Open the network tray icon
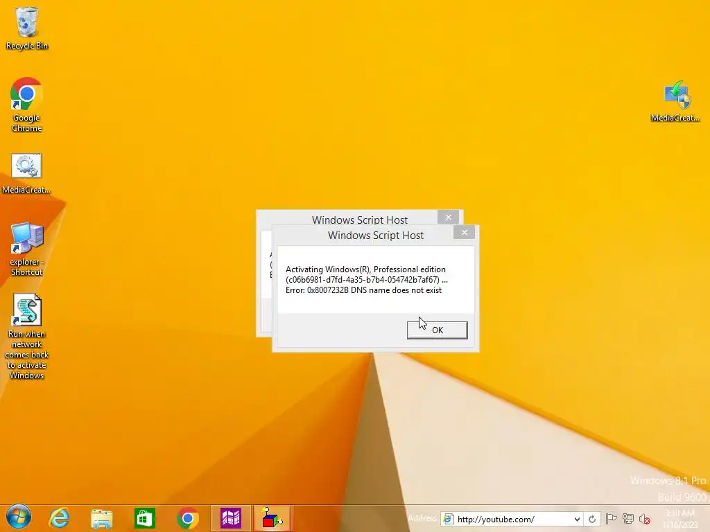Screen dimensions: 710x532 (x=627, y=519)
